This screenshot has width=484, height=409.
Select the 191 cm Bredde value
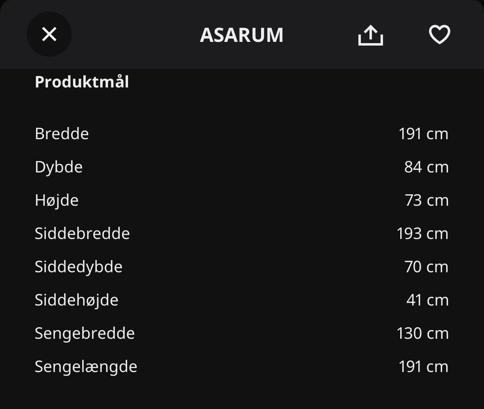pos(423,134)
